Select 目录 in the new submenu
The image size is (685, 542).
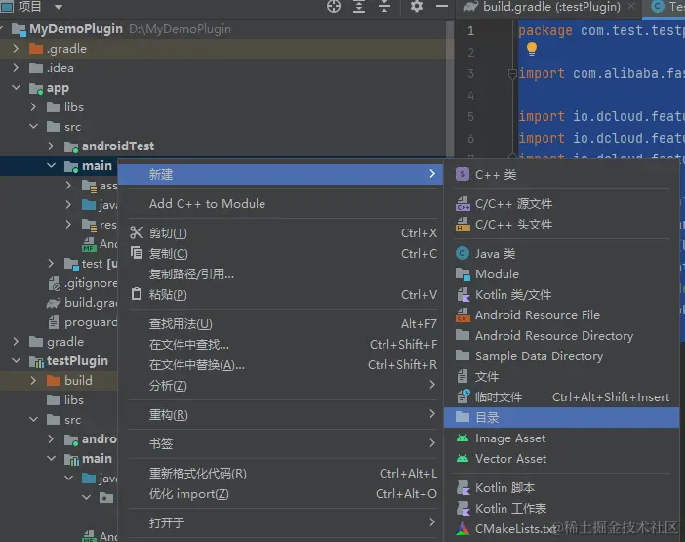point(562,417)
